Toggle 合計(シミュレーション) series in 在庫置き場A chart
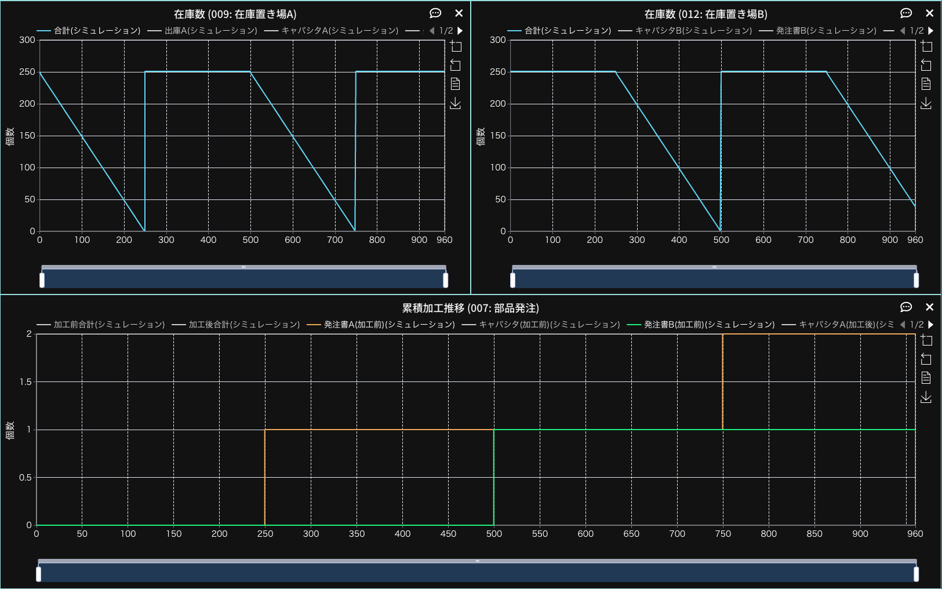 click(x=89, y=31)
